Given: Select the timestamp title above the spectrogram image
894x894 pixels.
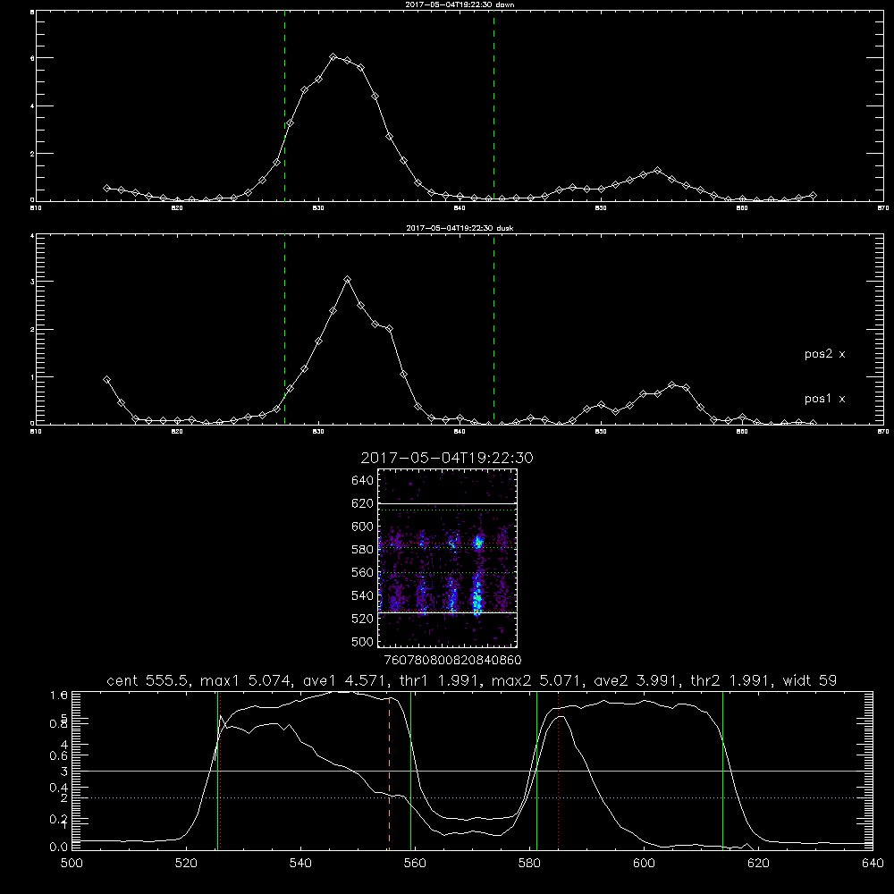Looking at the screenshot, I should click(x=447, y=458).
